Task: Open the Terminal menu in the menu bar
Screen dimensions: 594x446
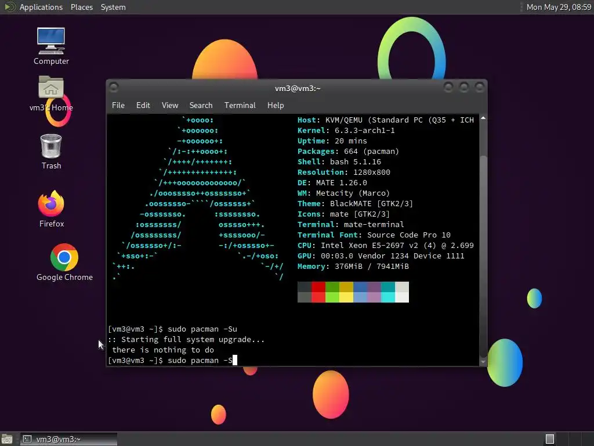Action: point(240,106)
